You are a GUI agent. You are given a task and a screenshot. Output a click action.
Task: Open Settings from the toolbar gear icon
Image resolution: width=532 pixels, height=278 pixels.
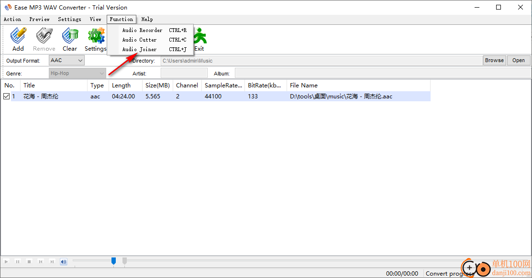click(96, 39)
